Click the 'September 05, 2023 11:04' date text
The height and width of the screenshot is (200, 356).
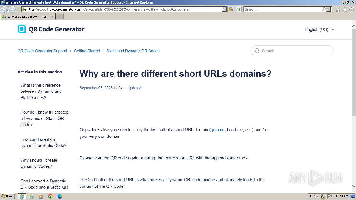tap(101, 88)
